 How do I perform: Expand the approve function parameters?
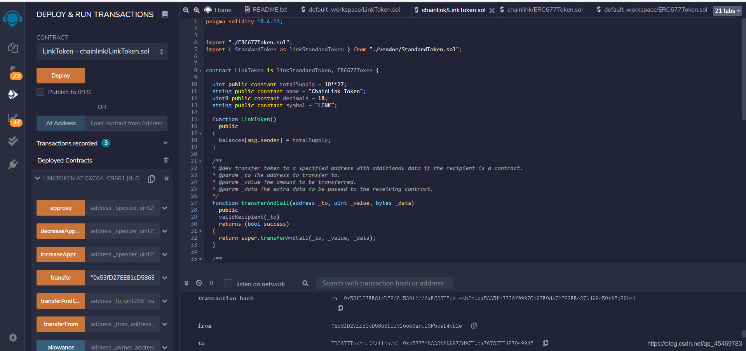click(165, 208)
